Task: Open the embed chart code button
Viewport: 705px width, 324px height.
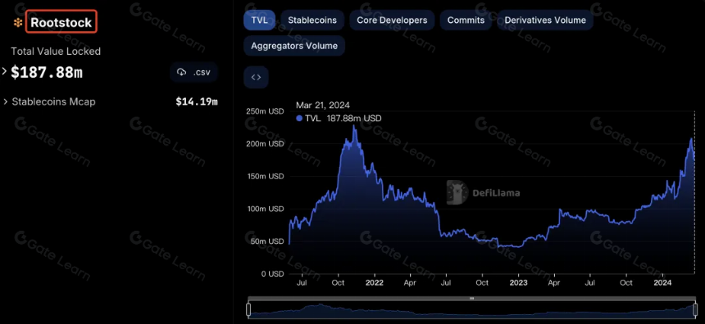Action: [x=256, y=77]
